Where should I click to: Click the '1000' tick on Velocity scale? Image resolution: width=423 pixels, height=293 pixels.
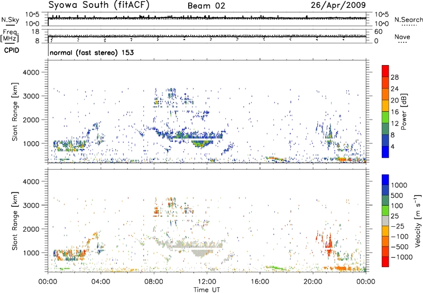(x=399, y=185)
